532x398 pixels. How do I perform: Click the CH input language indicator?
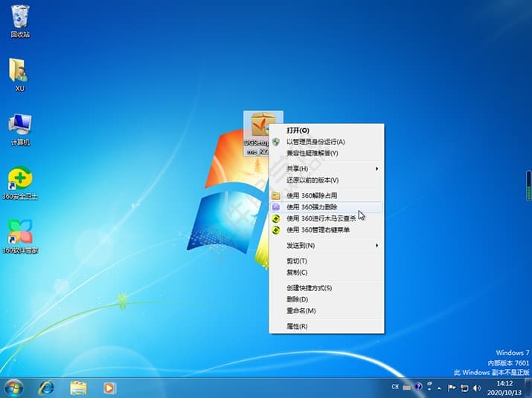pyautogui.click(x=396, y=387)
